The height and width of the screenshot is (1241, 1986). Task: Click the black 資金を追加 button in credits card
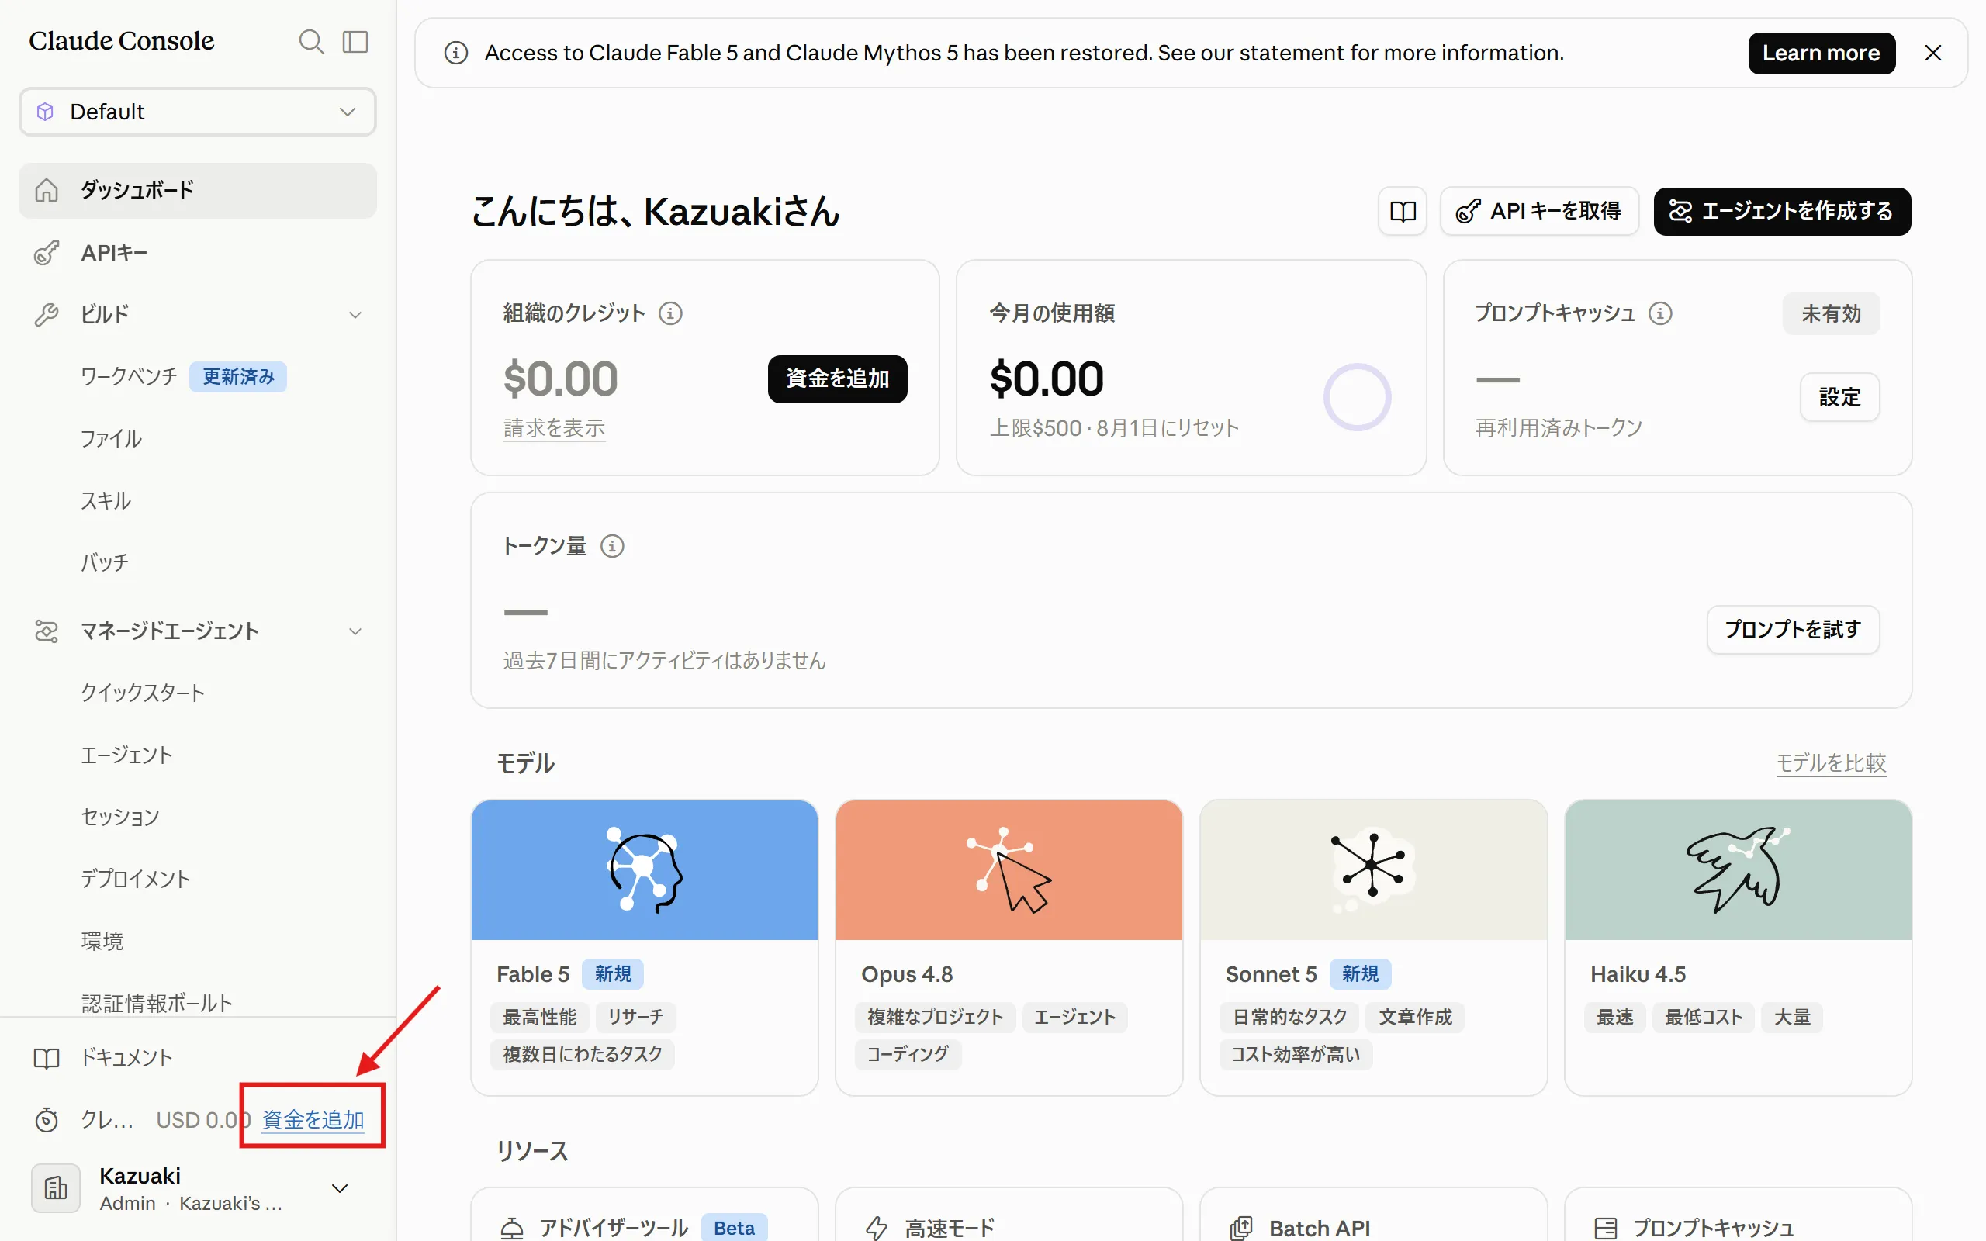(837, 379)
